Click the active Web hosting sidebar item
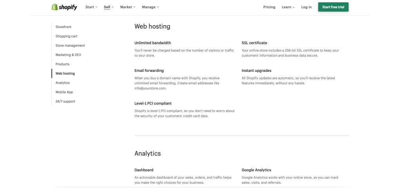 pos(65,73)
